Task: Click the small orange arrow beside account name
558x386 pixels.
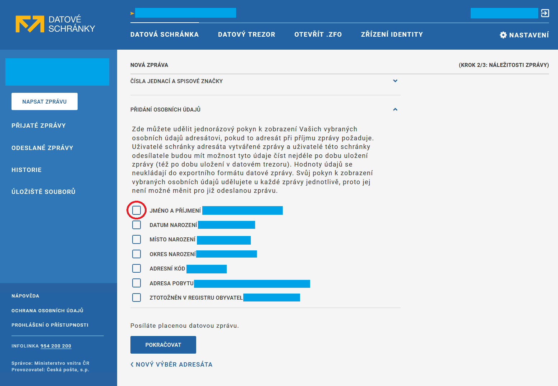Action: (x=132, y=13)
